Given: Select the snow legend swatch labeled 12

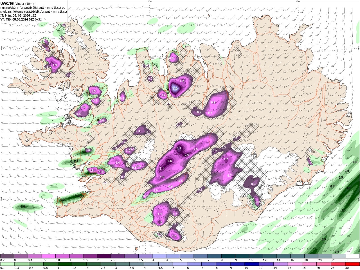Looking at the screenshot, I should (x=270, y=256).
